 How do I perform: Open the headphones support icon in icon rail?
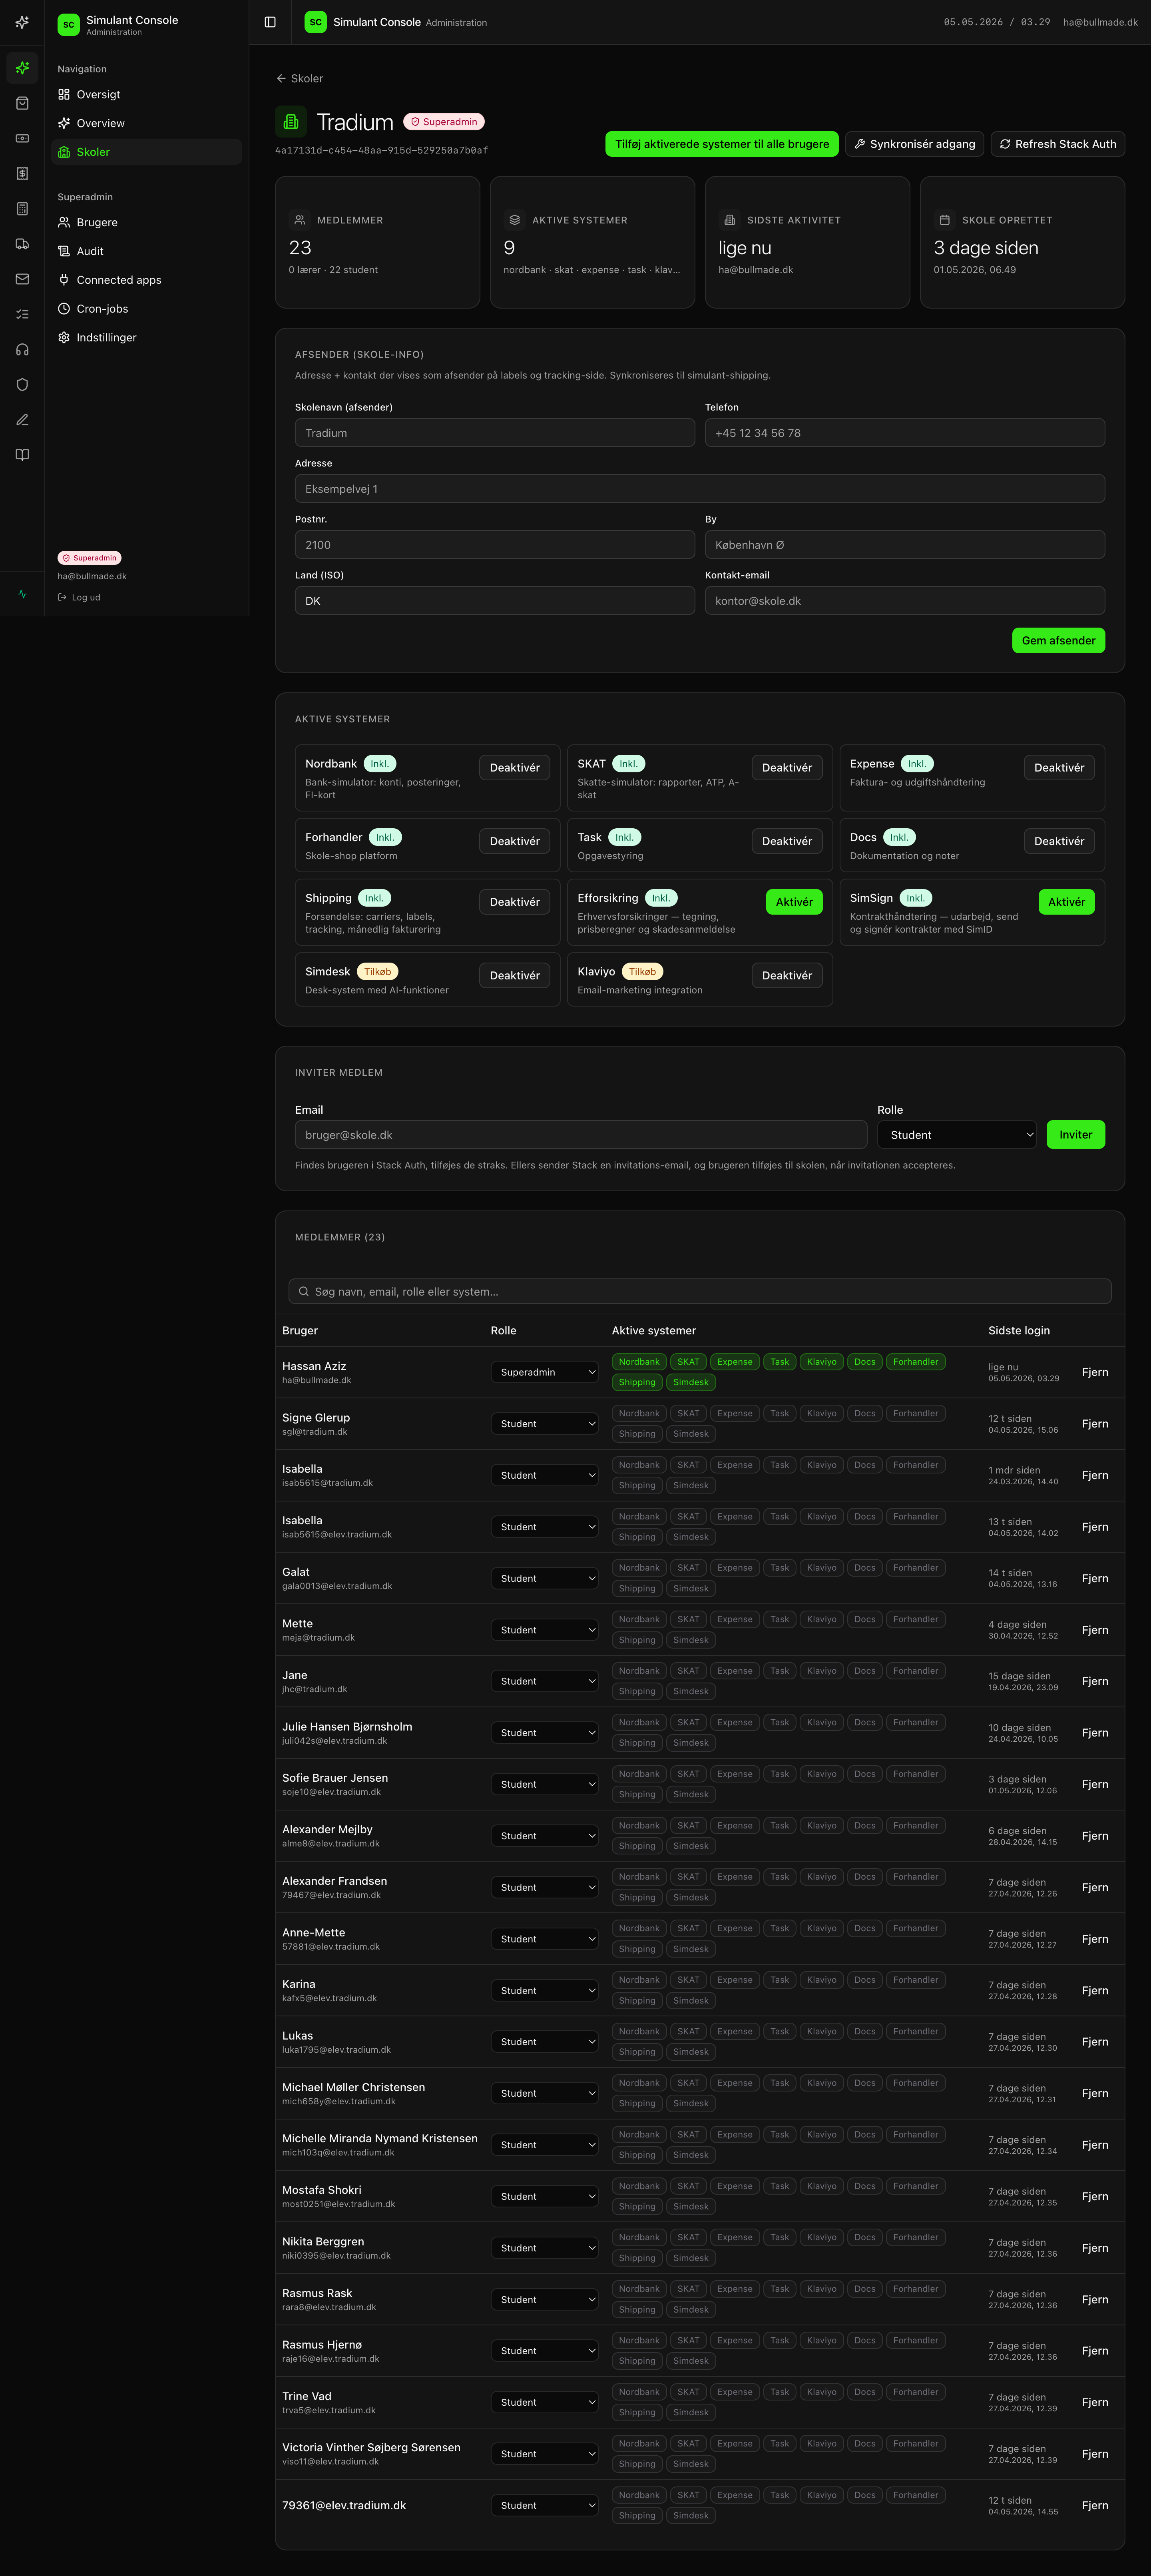click(22, 349)
